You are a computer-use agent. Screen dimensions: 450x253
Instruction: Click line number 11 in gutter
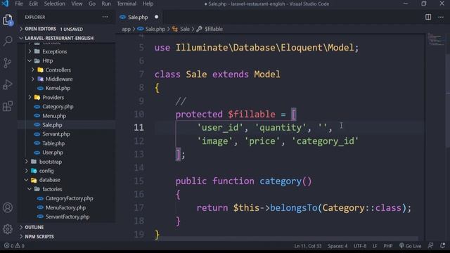click(139, 127)
